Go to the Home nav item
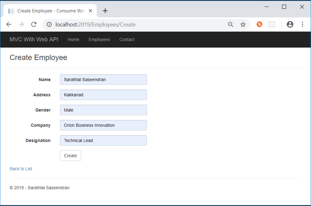 (x=73, y=39)
